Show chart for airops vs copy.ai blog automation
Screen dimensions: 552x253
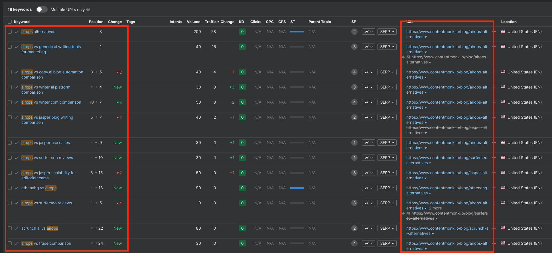coord(368,72)
